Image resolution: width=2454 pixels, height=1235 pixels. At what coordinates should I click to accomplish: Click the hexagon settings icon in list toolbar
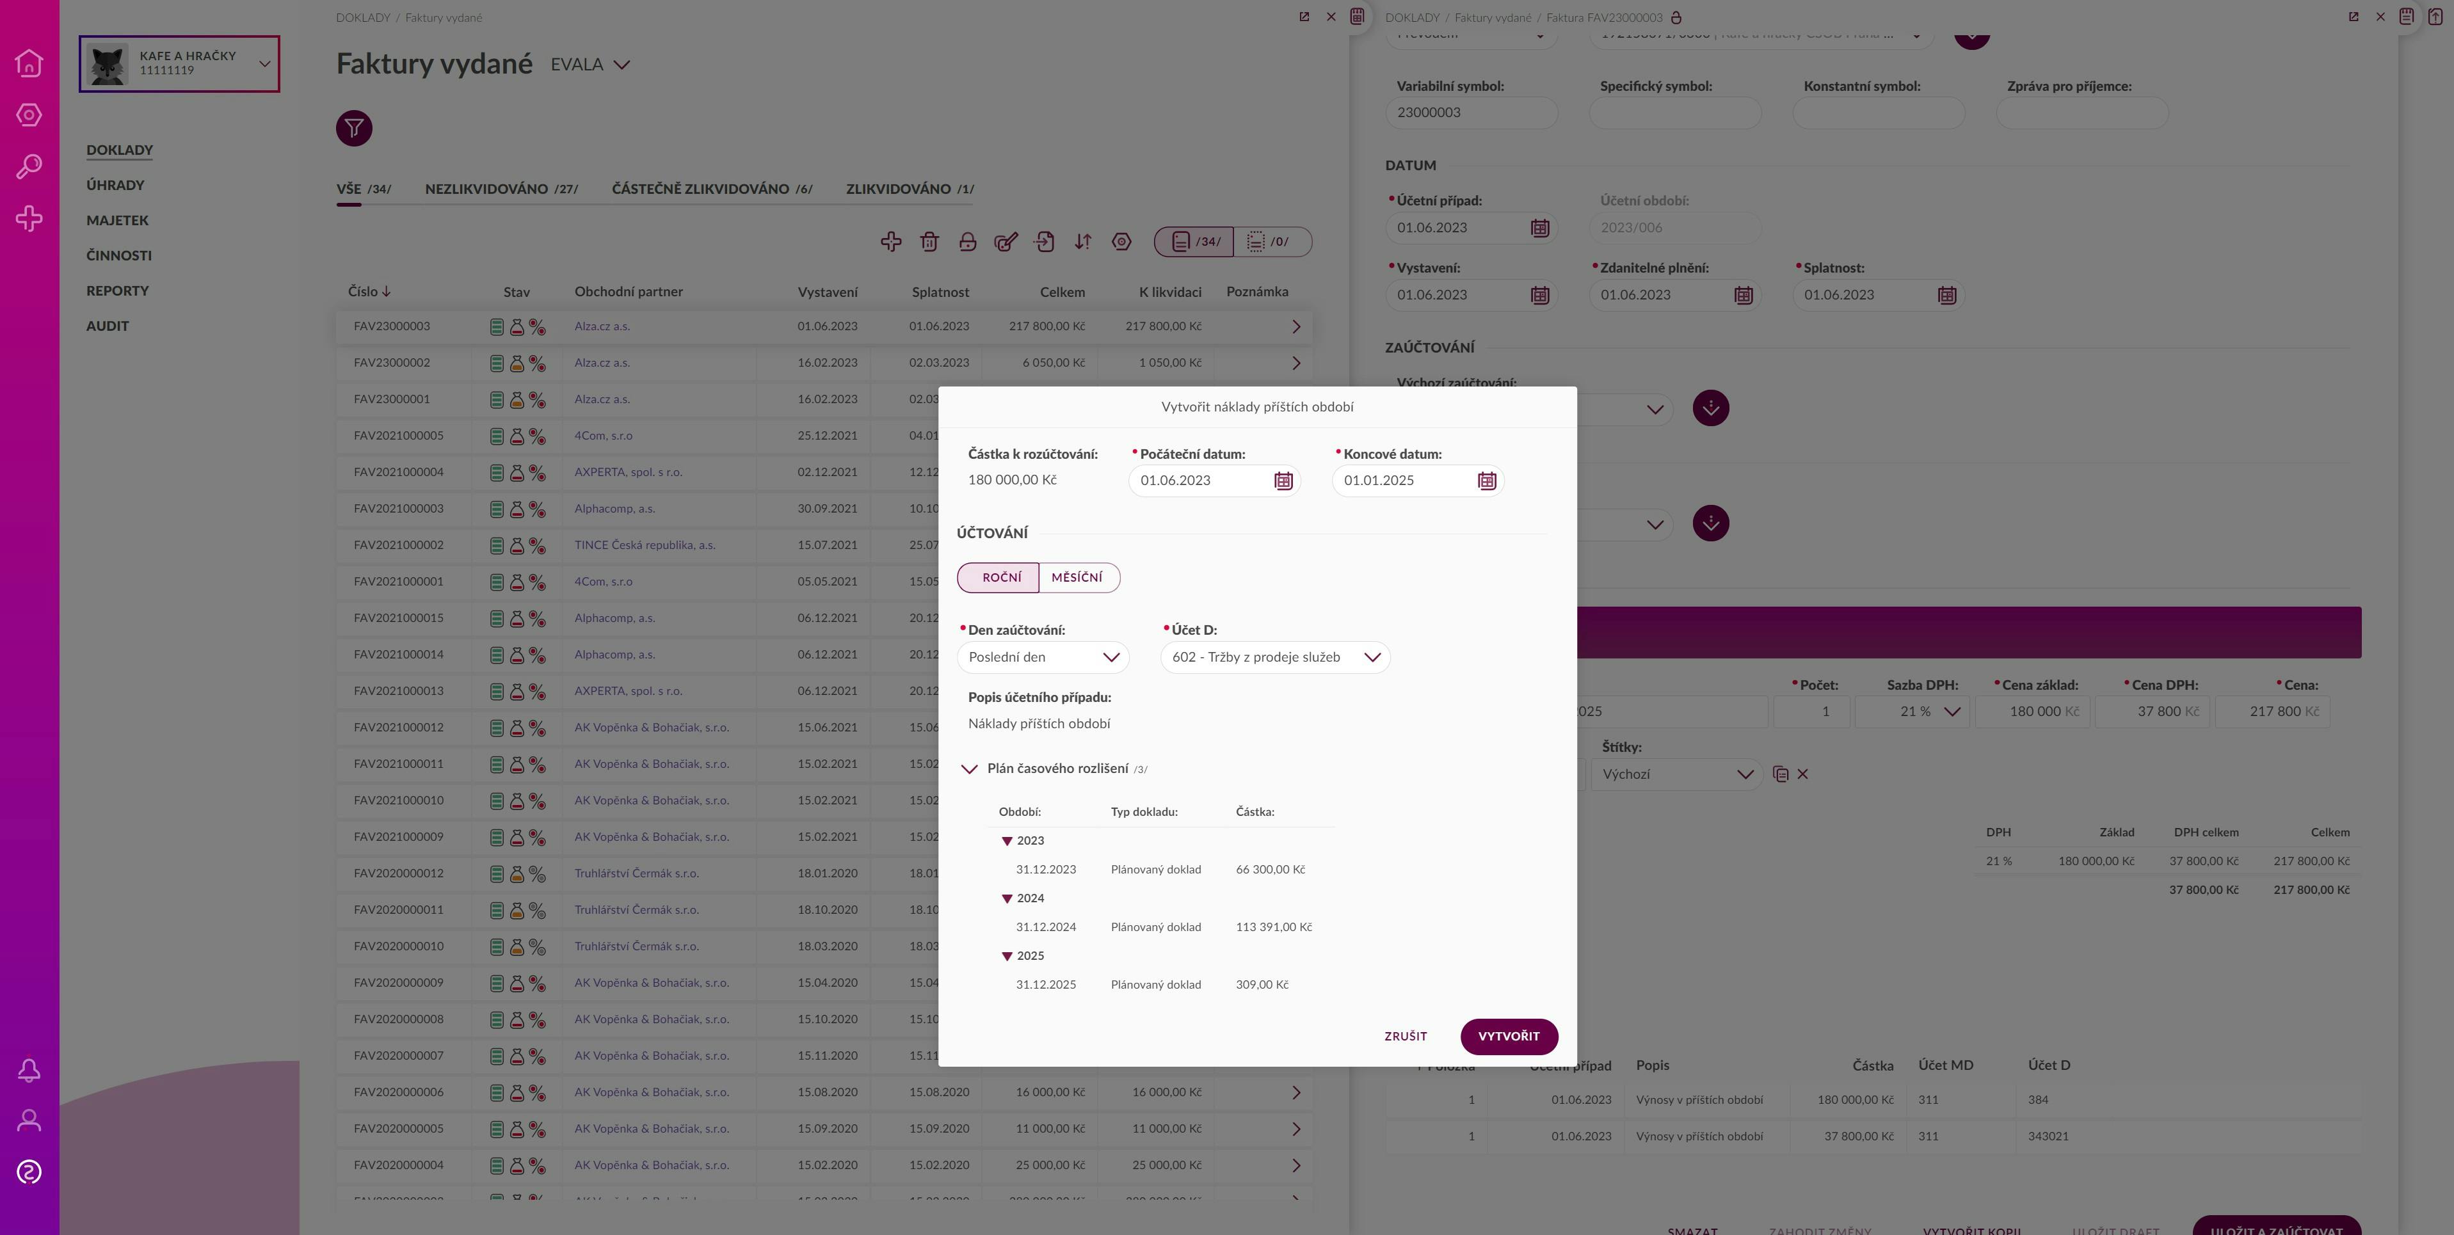(1121, 242)
